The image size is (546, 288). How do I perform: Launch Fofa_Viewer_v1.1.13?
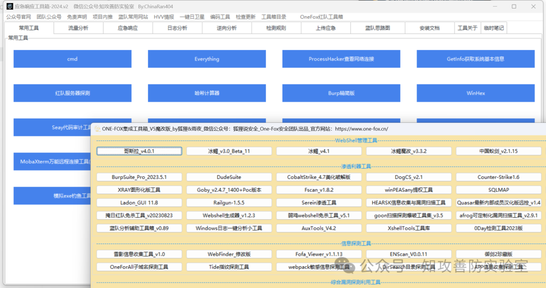pyautogui.click(x=319, y=254)
